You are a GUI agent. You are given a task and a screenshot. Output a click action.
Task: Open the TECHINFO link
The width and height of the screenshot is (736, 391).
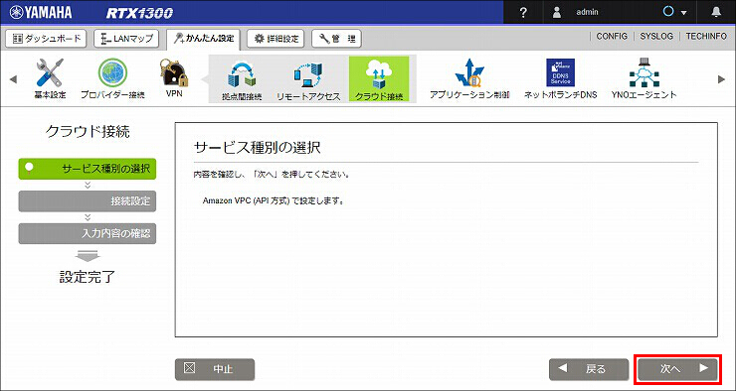tap(706, 36)
